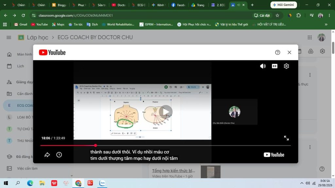335x188 pixels.
Task: Open File Explorer from the taskbar
Action: (x=42, y=183)
